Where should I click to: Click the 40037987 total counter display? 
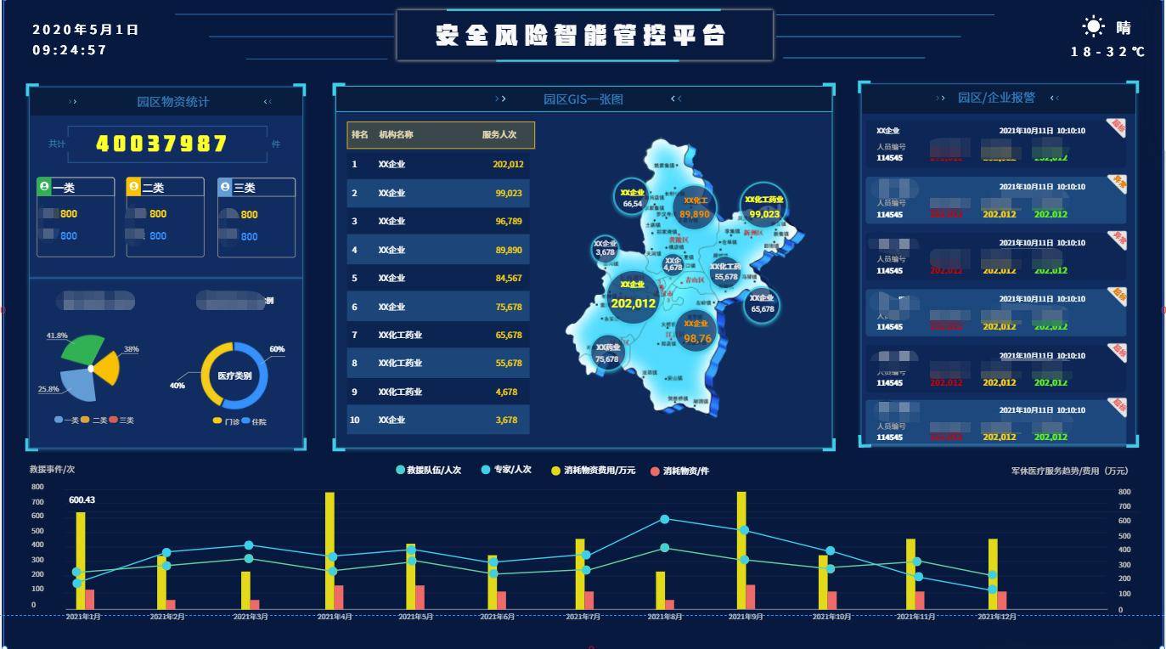(167, 144)
